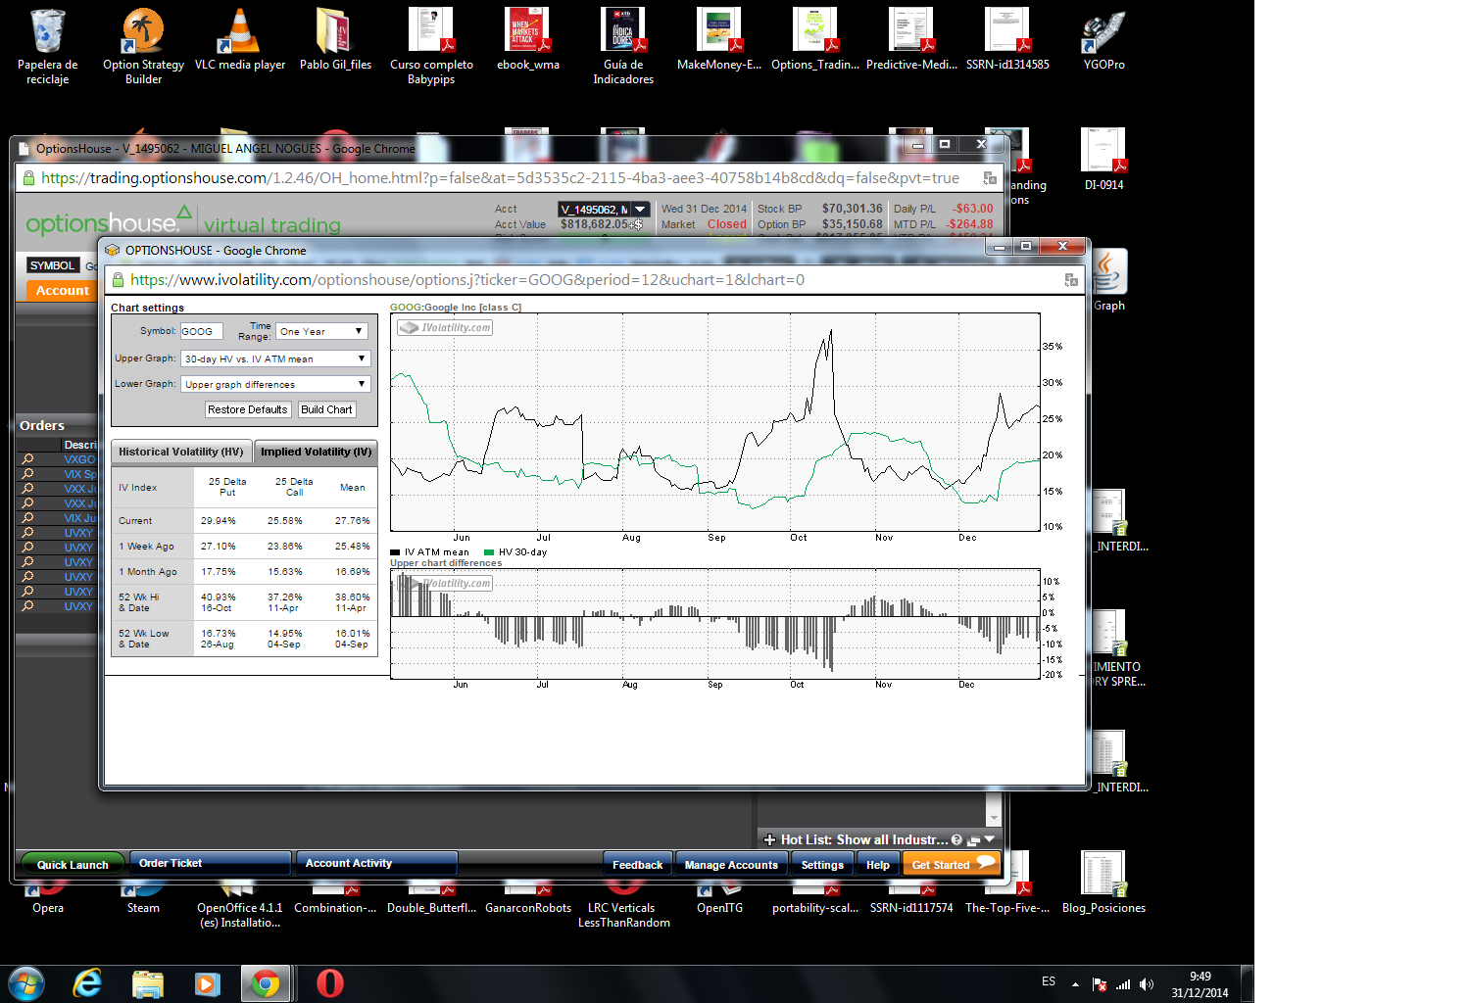Show hidden system tray icons
This screenshot has height=1003, width=1470.
click(x=1075, y=984)
